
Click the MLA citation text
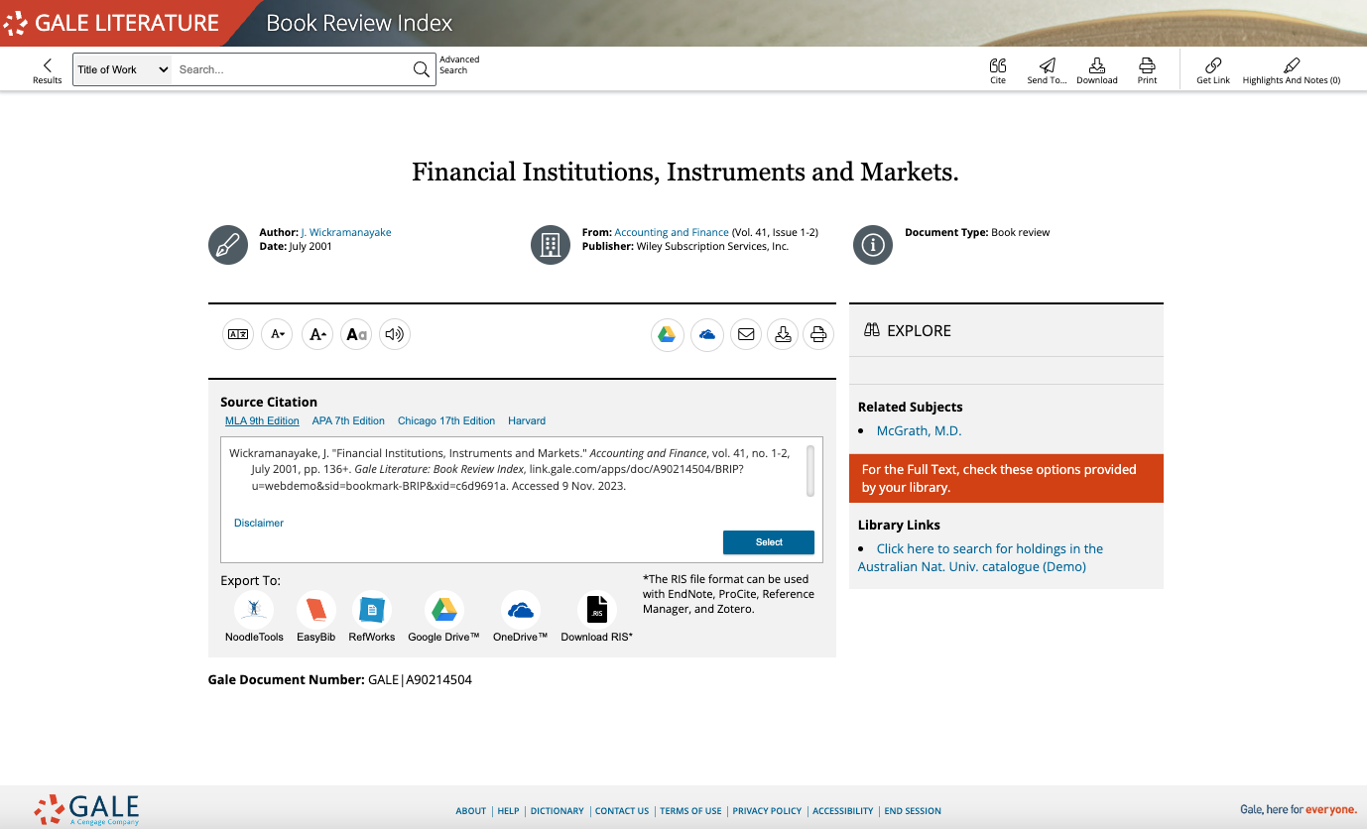coord(512,470)
